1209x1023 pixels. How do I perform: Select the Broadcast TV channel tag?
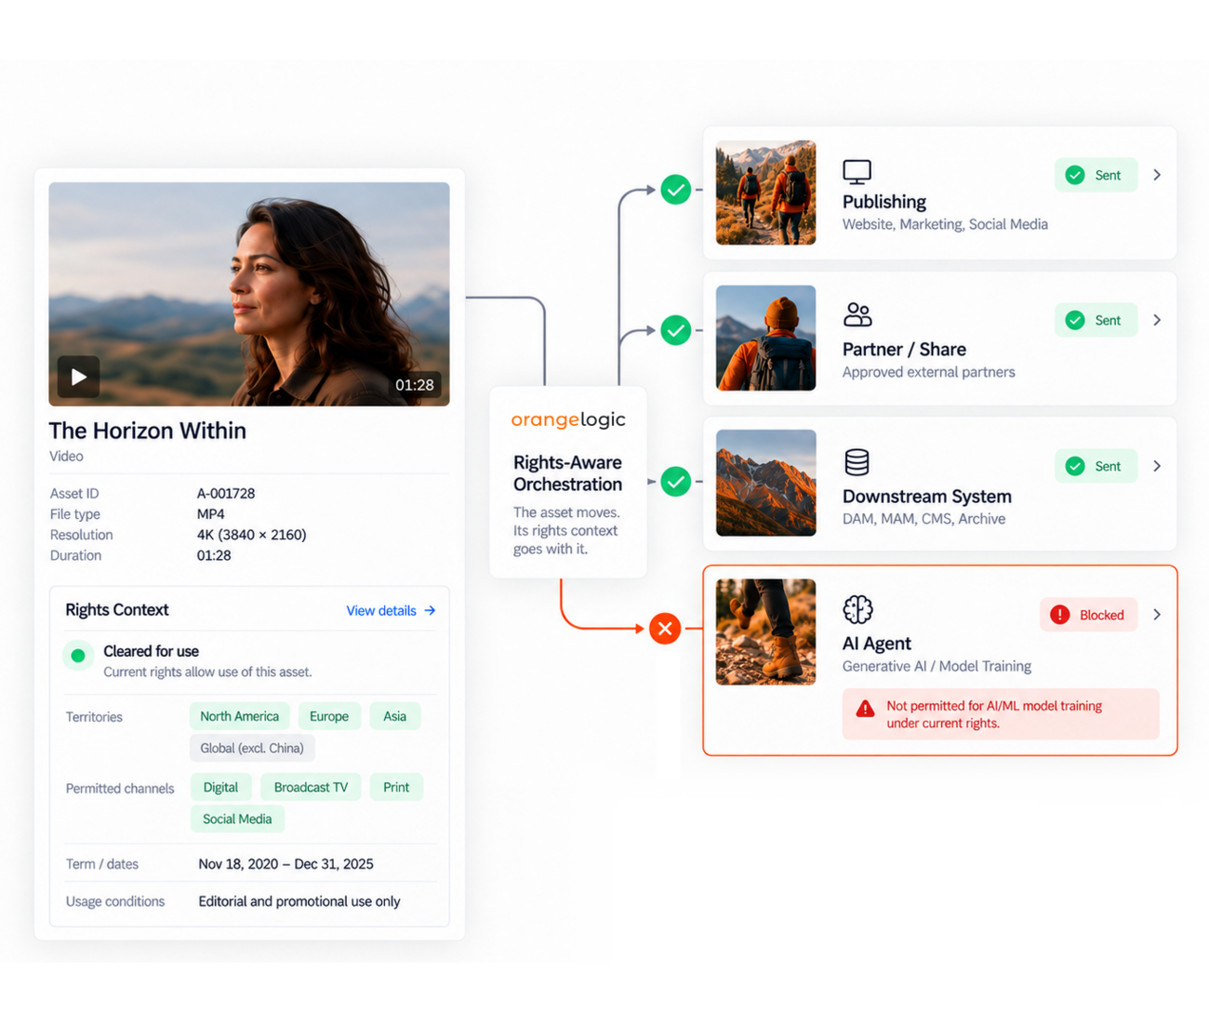311,787
